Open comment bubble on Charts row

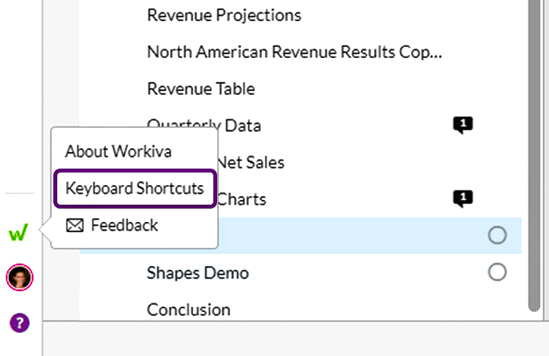click(x=463, y=199)
